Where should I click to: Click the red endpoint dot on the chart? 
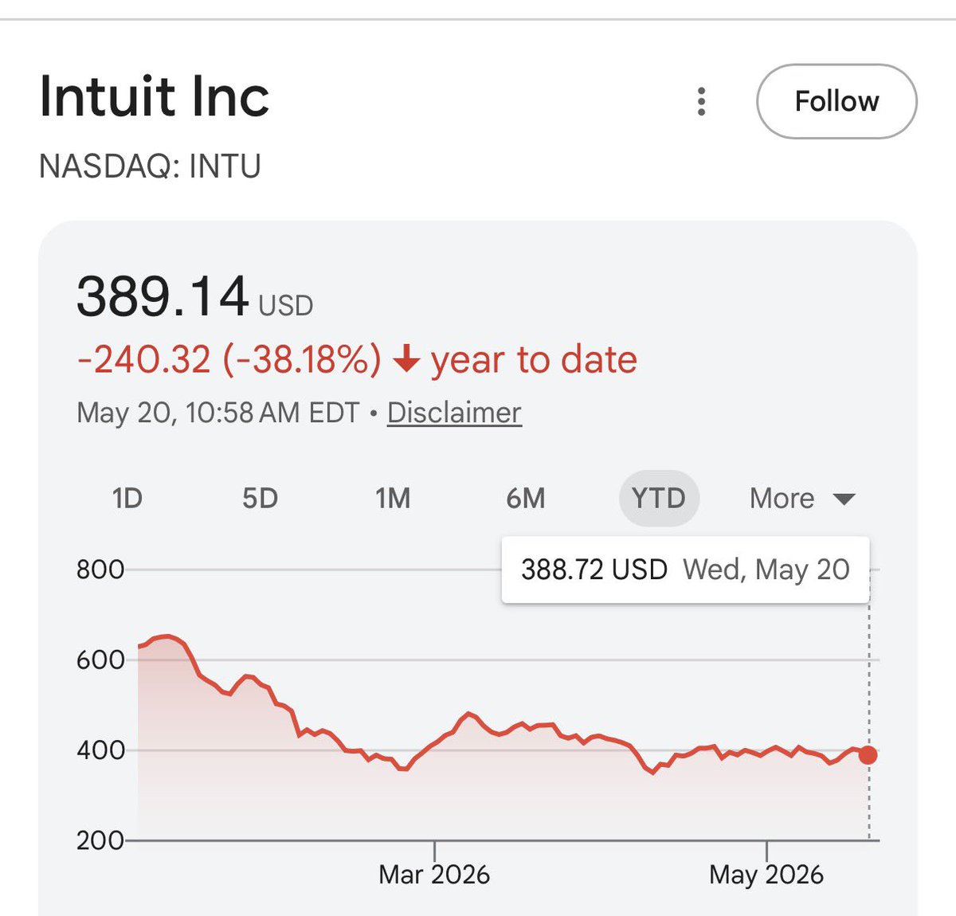pos(868,755)
